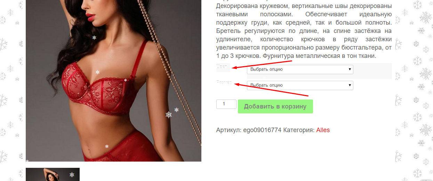Open the size (Размер) option dropdown
The height and width of the screenshot is (181, 433).
[300, 85]
